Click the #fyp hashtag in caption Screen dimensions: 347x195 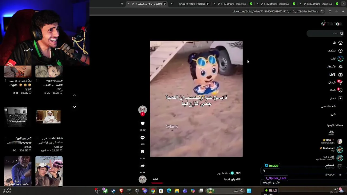coord(227,179)
